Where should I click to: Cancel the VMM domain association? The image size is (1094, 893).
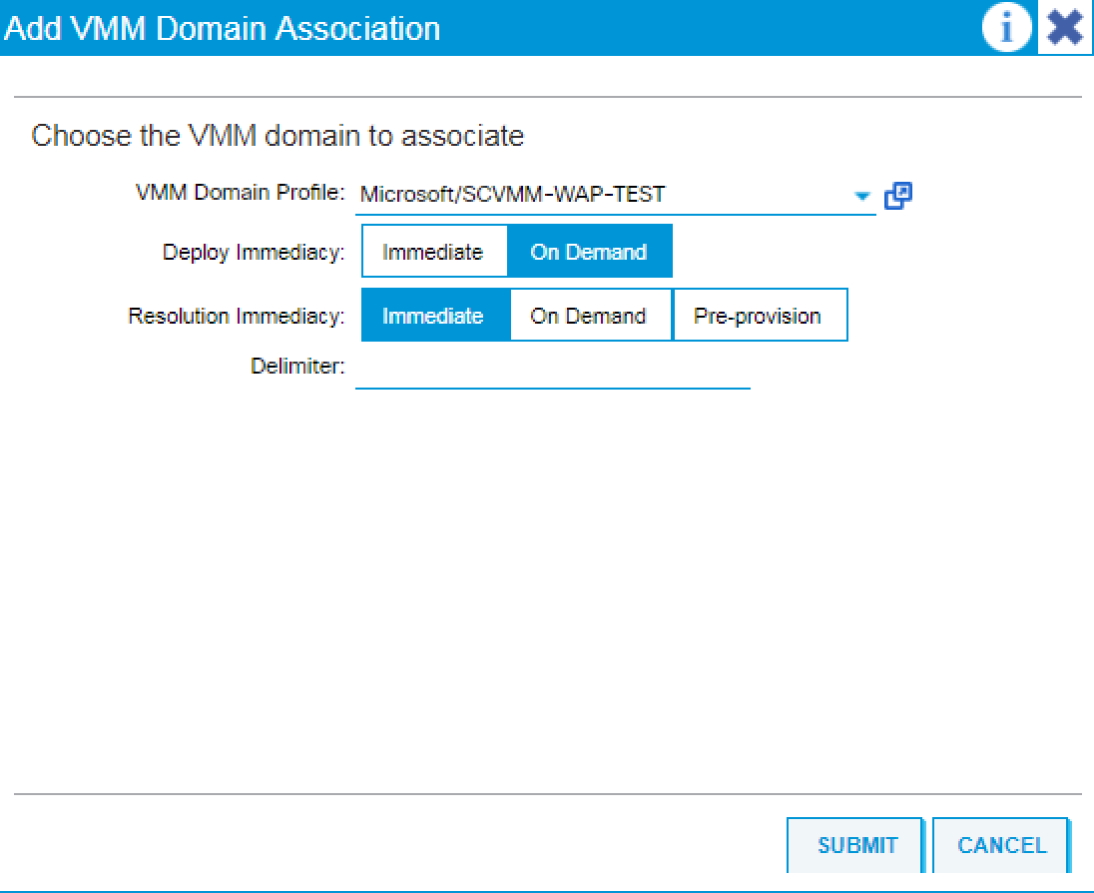click(1001, 844)
